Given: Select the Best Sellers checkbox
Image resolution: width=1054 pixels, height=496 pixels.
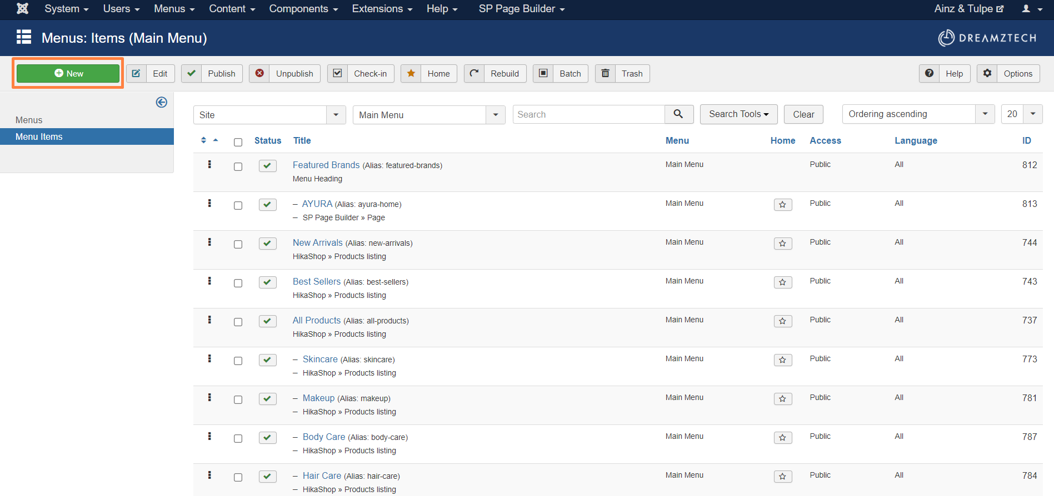Looking at the screenshot, I should click(x=238, y=283).
